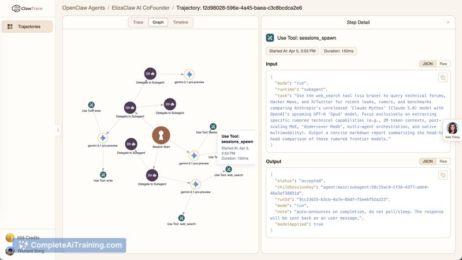Select JSON view for Output
This screenshot has height=260, width=462.
tap(427, 161)
